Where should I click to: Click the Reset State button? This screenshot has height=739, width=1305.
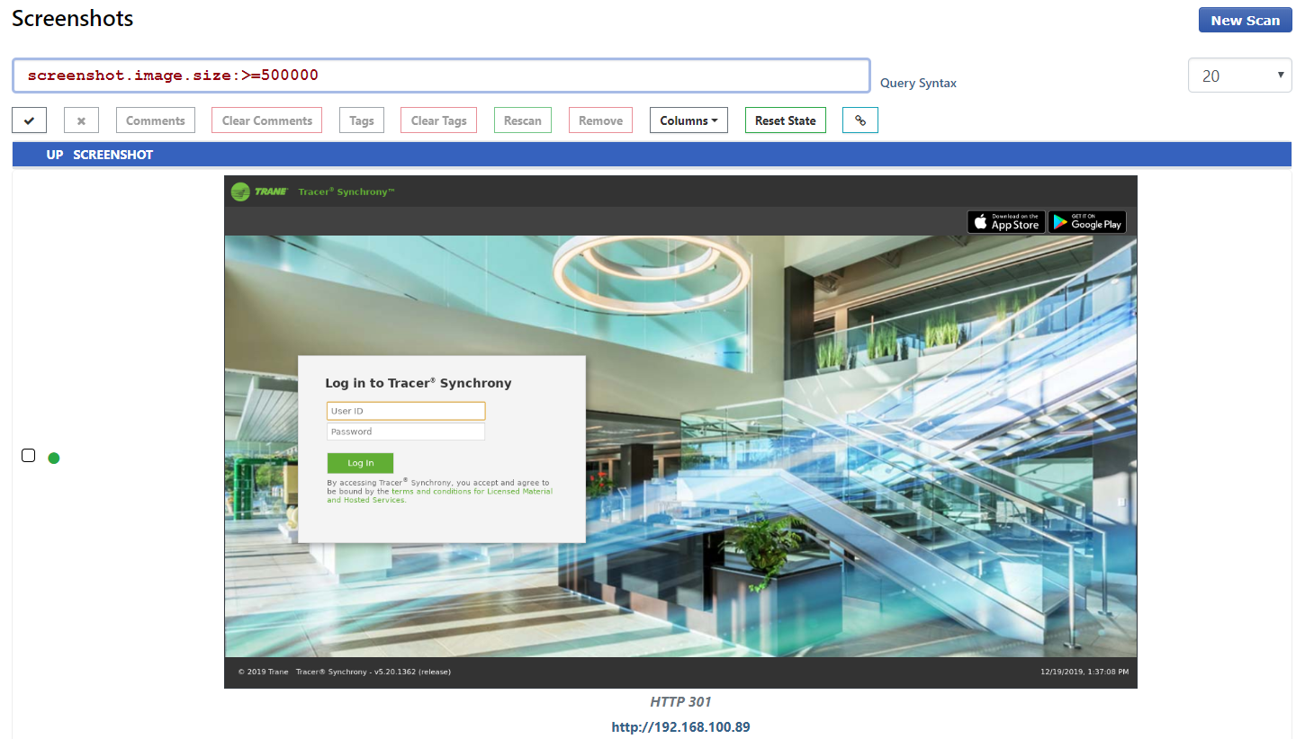[785, 120]
